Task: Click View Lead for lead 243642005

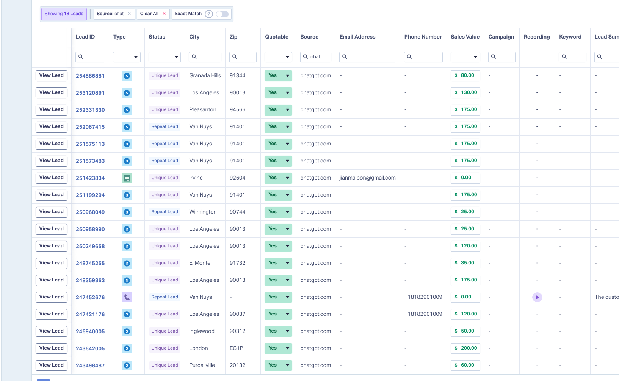Action: pos(52,348)
